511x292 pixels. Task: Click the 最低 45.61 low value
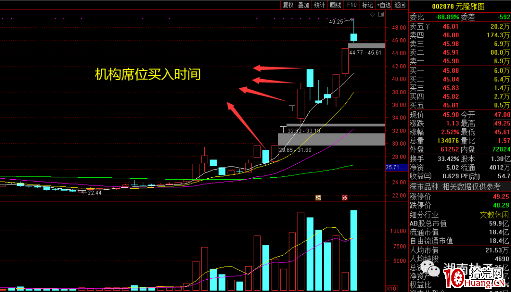(x=502, y=132)
